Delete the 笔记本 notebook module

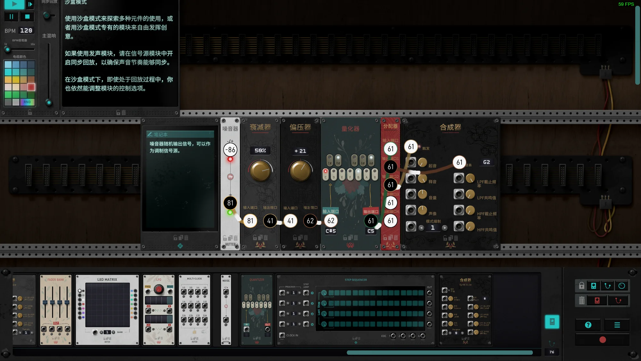tap(186, 238)
